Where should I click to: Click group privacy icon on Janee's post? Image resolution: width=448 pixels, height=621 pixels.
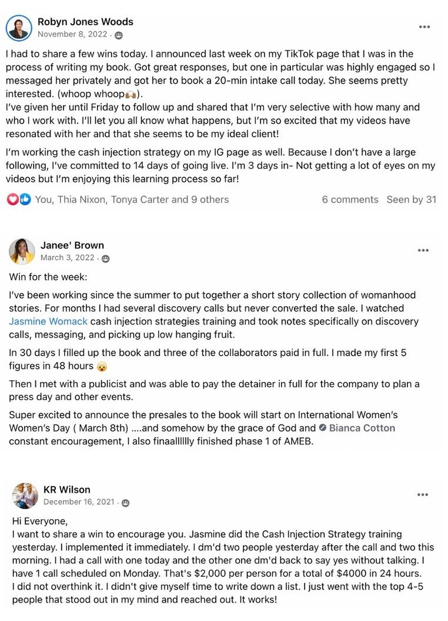coord(106,258)
